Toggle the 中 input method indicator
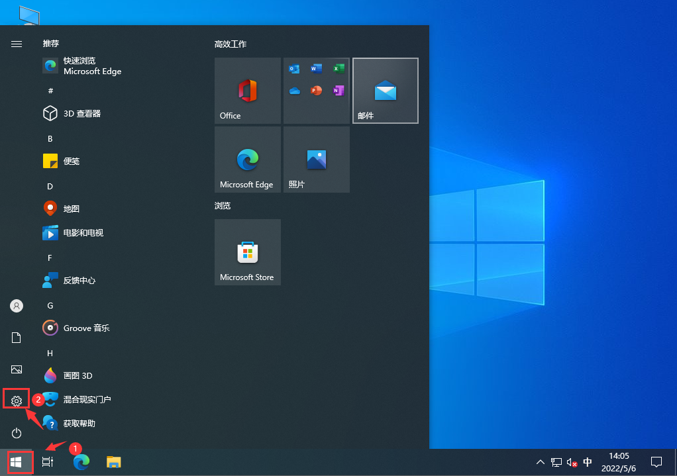This screenshot has width=677, height=476. pos(588,462)
